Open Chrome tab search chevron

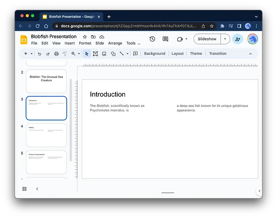coord(256,17)
